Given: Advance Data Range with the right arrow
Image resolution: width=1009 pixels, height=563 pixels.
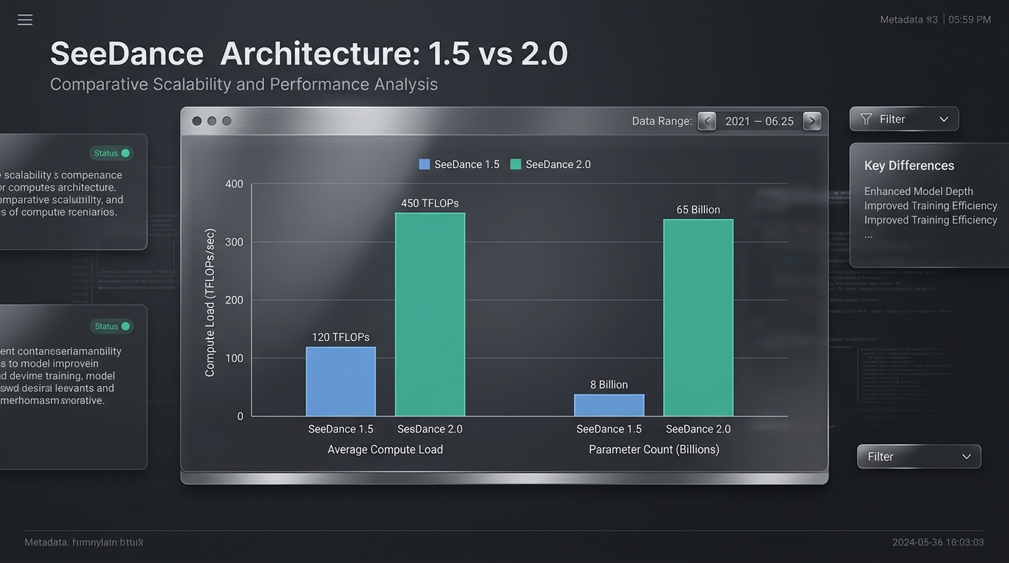Looking at the screenshot, I should click(812, 121).
